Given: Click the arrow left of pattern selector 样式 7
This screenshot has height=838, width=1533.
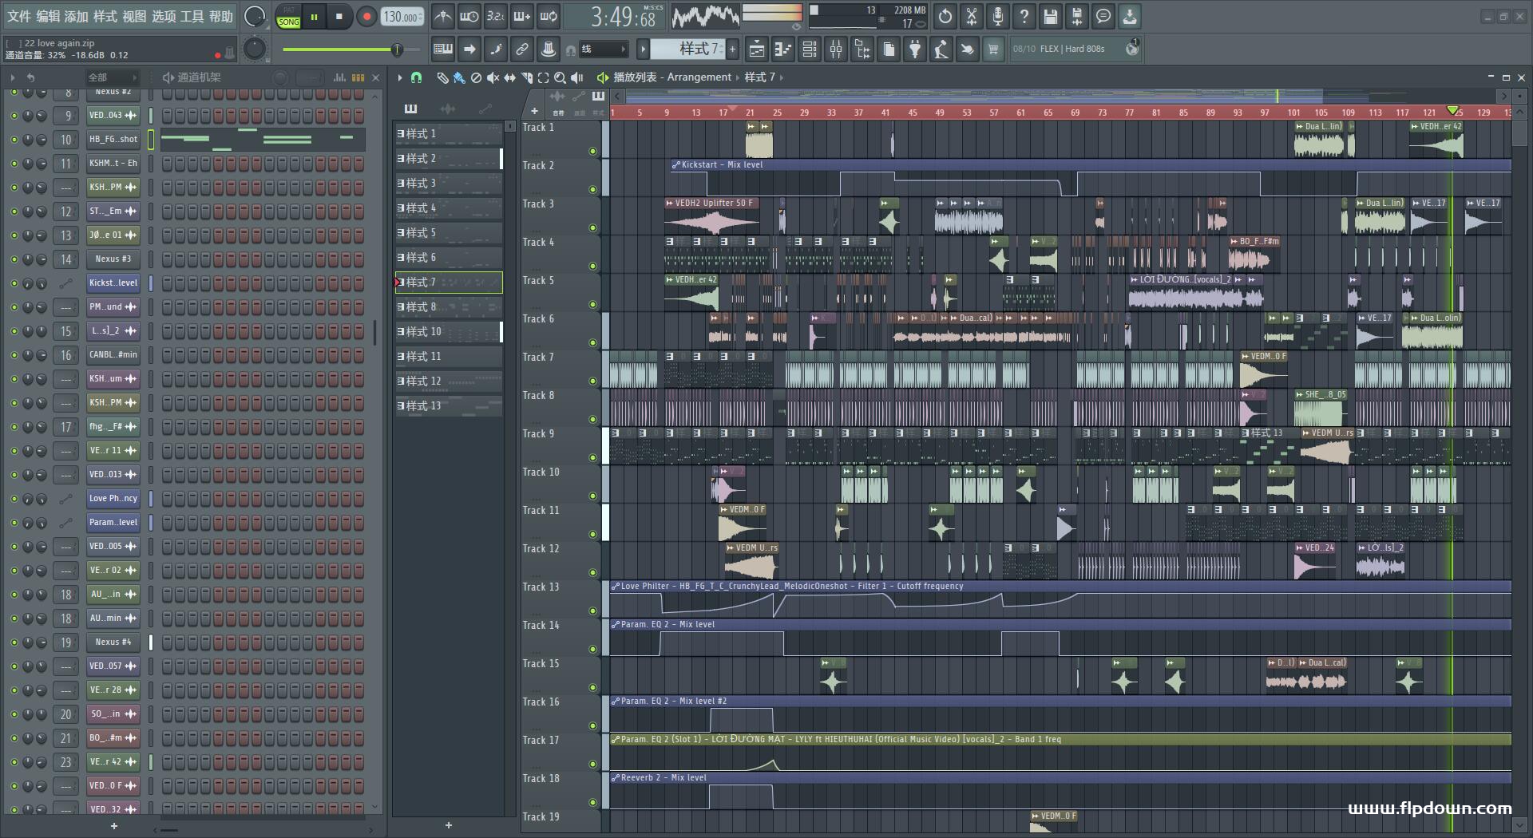Looking at the screenshot, I should click(643, 49).
